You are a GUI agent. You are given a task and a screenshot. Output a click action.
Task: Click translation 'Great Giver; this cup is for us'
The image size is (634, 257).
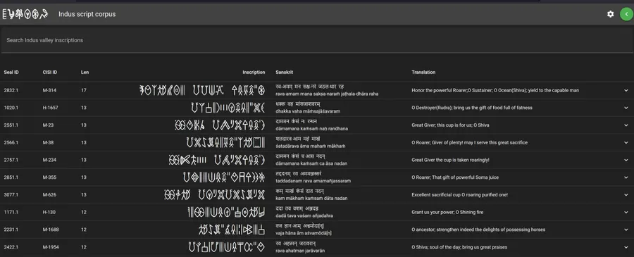(450, 125)
